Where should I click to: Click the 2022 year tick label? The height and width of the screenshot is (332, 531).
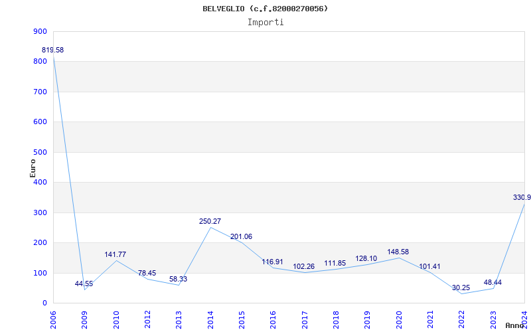click(461, 320)
